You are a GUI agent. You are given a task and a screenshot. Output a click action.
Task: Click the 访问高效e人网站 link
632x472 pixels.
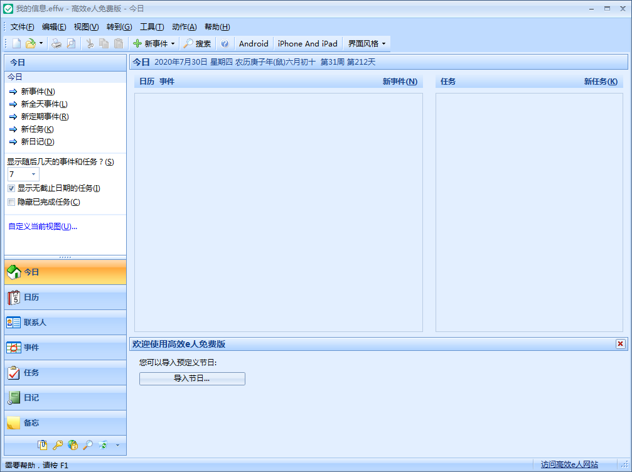[569, 464]
